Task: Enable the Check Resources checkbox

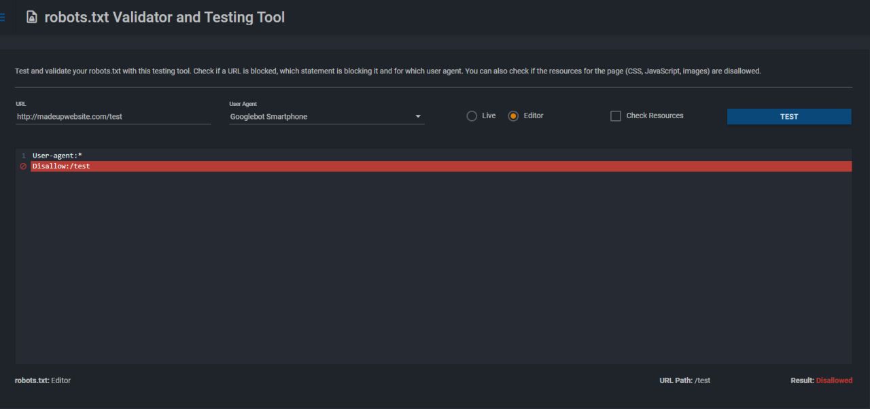Action: tap(616, 116)
